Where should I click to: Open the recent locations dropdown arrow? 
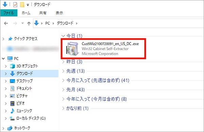pyautogui.click(x=22, y=23)
